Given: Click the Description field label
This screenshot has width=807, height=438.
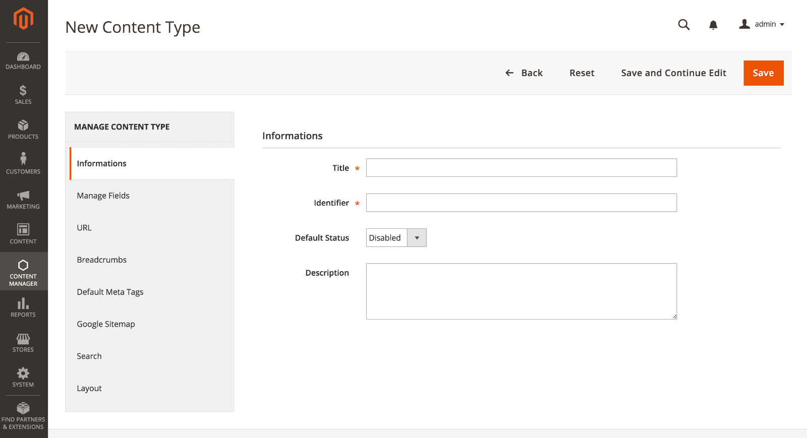Looking at the screenshot, I should pyautogui.click(x=327, y=273).
